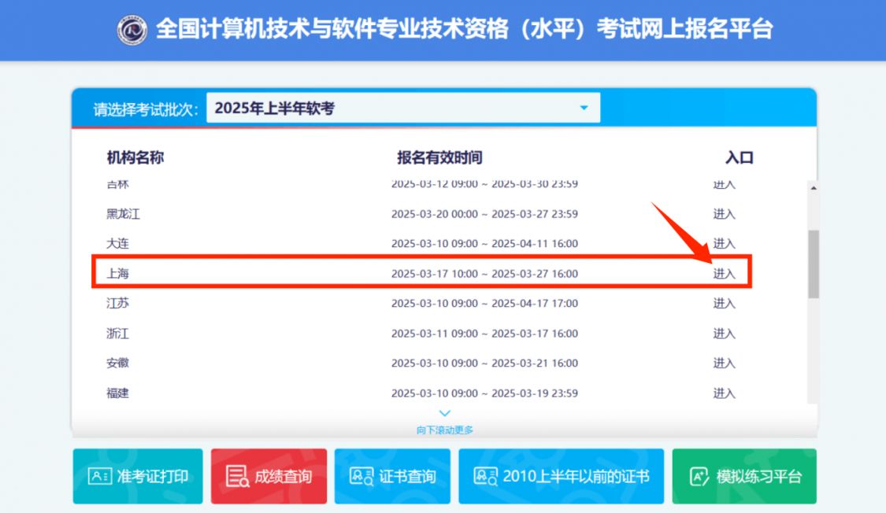
Task: Click the scrollbar up arrow
Action: click(813, 187)
